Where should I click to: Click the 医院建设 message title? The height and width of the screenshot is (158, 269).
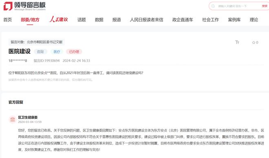click(20, 51)
